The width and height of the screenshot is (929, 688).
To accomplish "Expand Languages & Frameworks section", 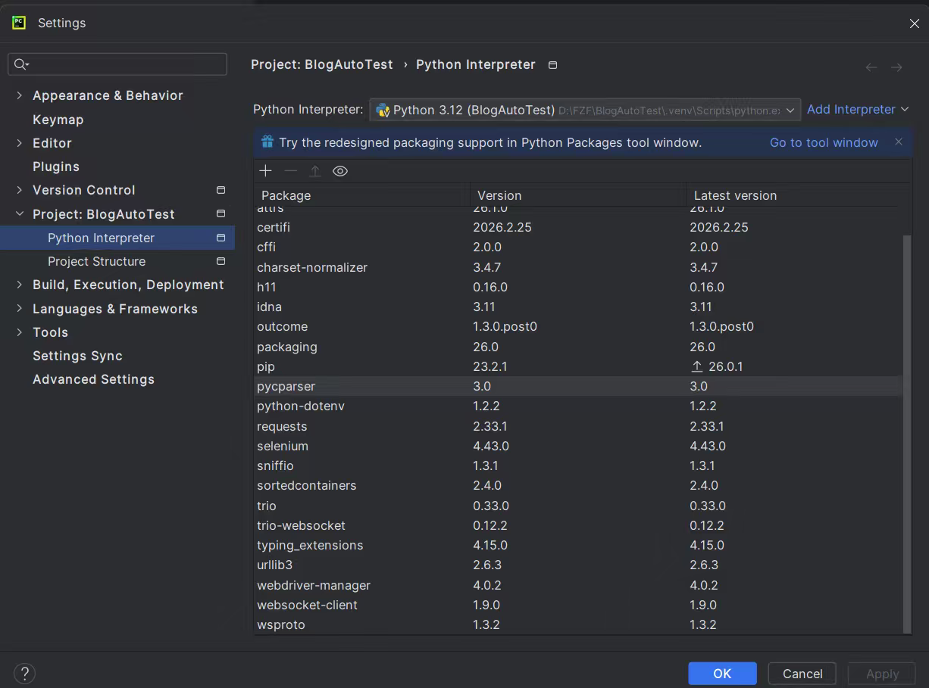I will (x=20, y=309).
